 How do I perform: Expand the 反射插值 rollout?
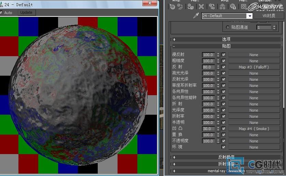(x=226, y=157)
